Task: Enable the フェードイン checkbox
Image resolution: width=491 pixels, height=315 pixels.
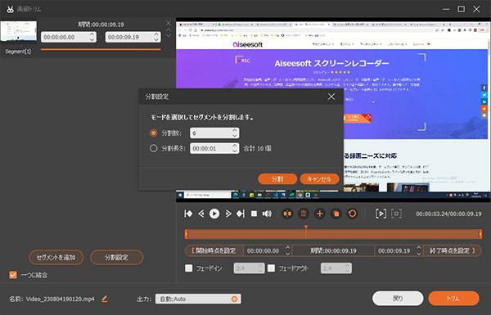Action: coord(189,268)
